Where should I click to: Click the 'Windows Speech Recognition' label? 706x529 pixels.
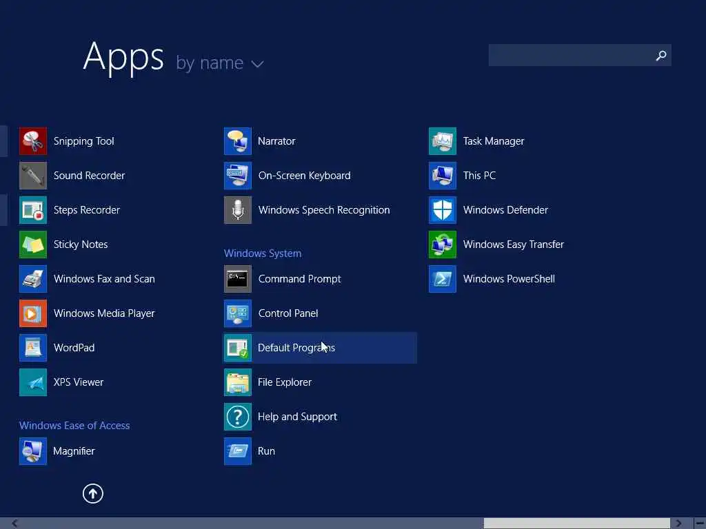(324, 210)
